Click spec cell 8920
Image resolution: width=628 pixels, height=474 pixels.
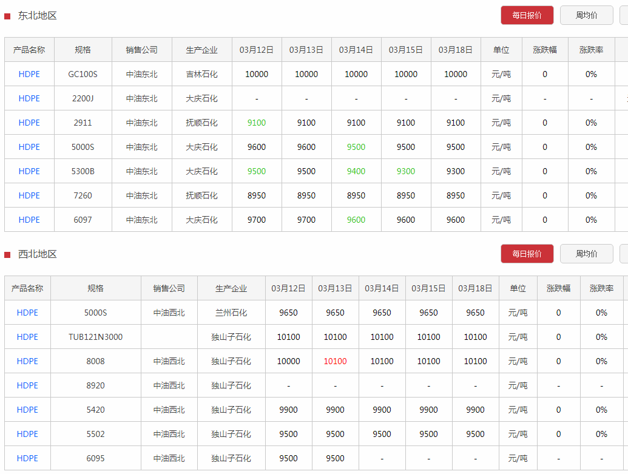coord(96,385)
